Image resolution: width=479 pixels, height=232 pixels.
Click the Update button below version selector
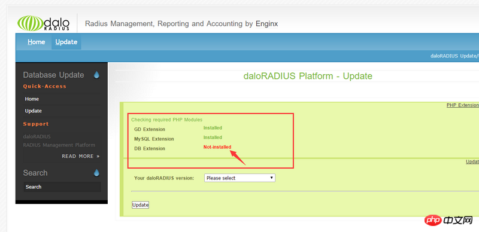tap(140, 205)
